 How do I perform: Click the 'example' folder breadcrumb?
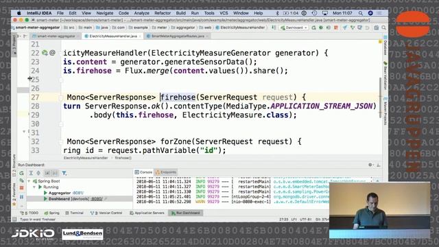point(139,27)
